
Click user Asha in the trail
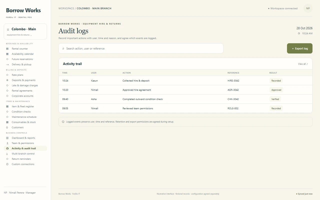(94, 99)
